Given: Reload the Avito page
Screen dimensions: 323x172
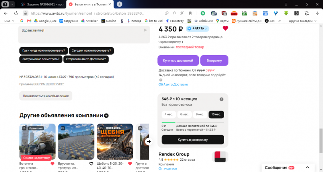Looking at the screenshot, I should tap(16, 13).
